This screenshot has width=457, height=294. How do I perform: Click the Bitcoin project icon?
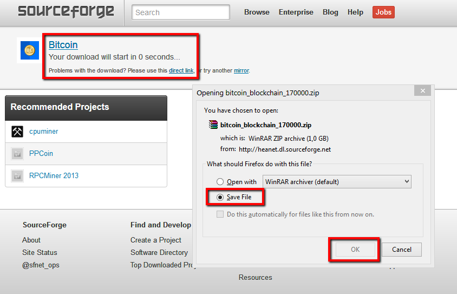tap(29, 50)
